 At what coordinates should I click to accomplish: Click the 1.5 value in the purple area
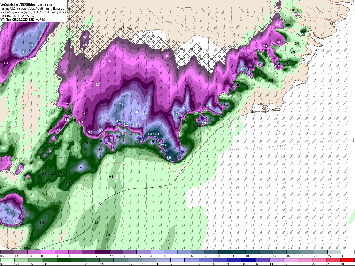click(97, 84)
